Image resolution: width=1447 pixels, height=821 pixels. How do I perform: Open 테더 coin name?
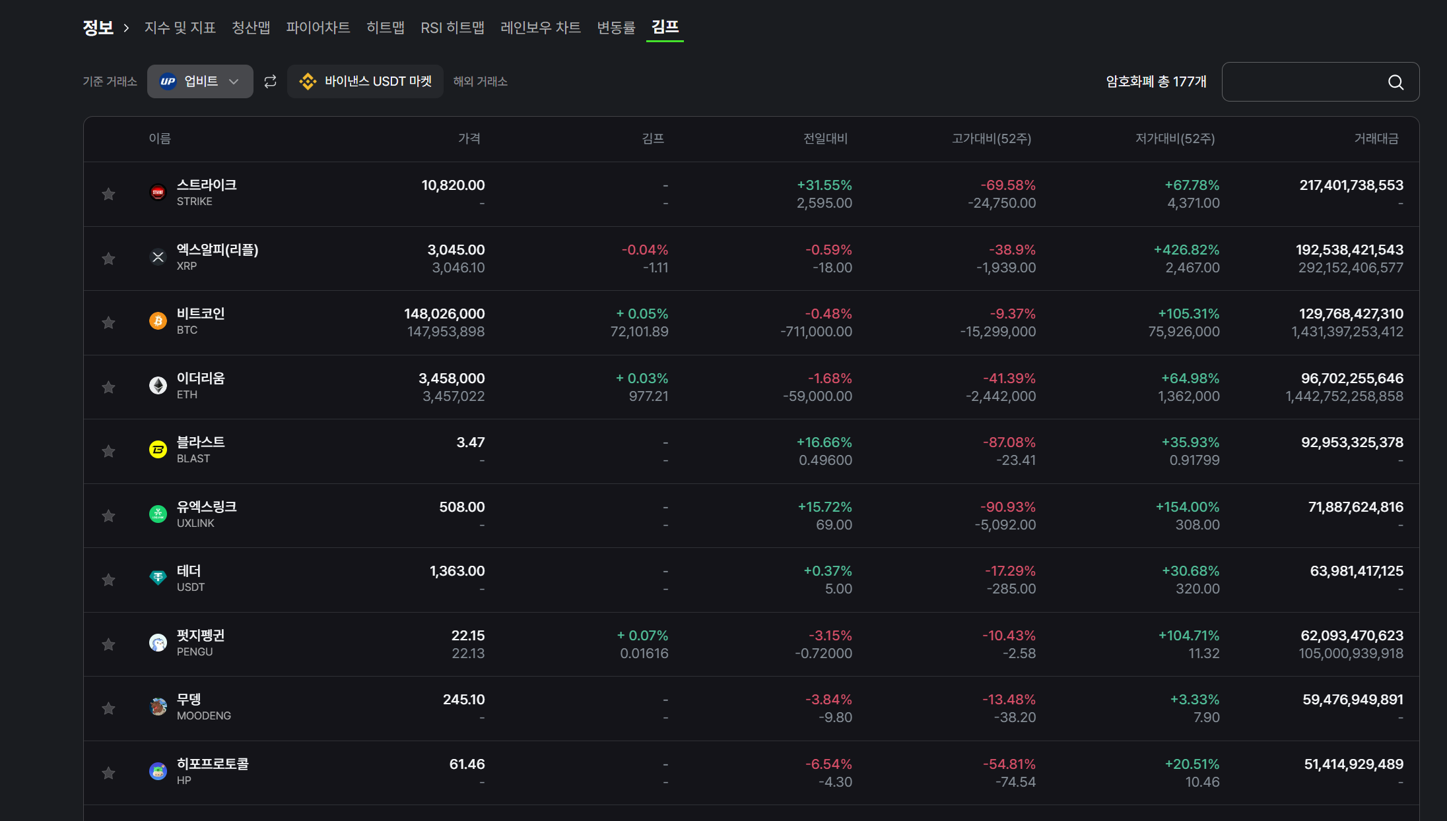click(x=189, y=571)
